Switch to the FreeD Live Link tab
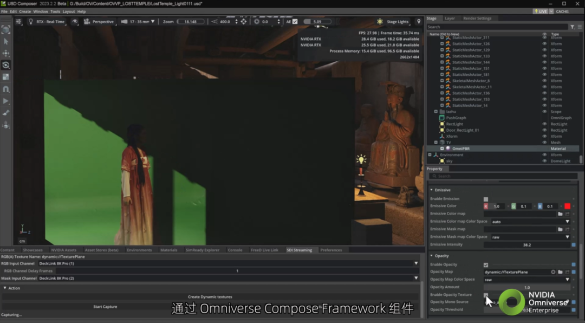This screenshot has width=585, height=323. pyautogui.click(x=264, y=250)
